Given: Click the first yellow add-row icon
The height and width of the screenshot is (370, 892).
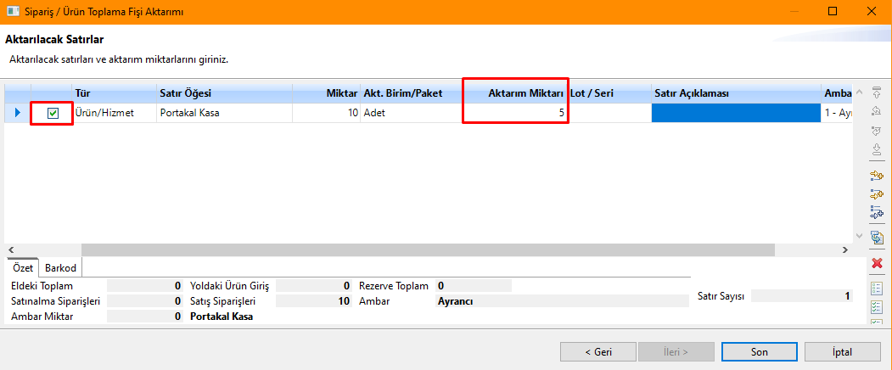Looking at the screenshot, I should point(878,176).
